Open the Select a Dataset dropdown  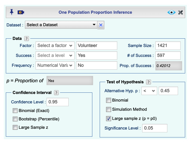point(61,25)
